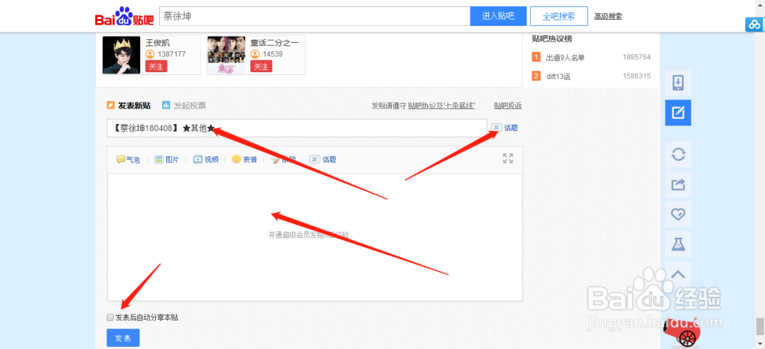This screenshot has height=349, width=765.
Task: Click the flask lab sidebar icon
Action: pos(678,244)
